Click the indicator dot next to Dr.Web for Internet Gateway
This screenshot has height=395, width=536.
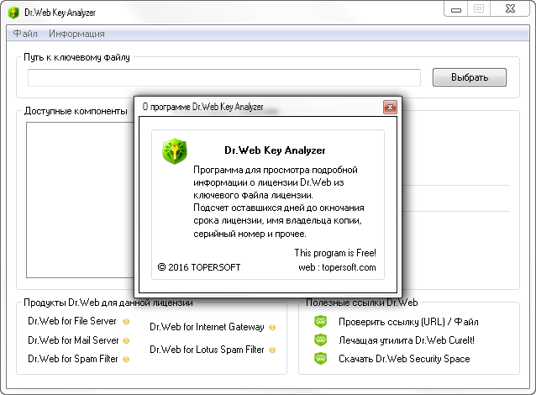(x=272, y=327)
